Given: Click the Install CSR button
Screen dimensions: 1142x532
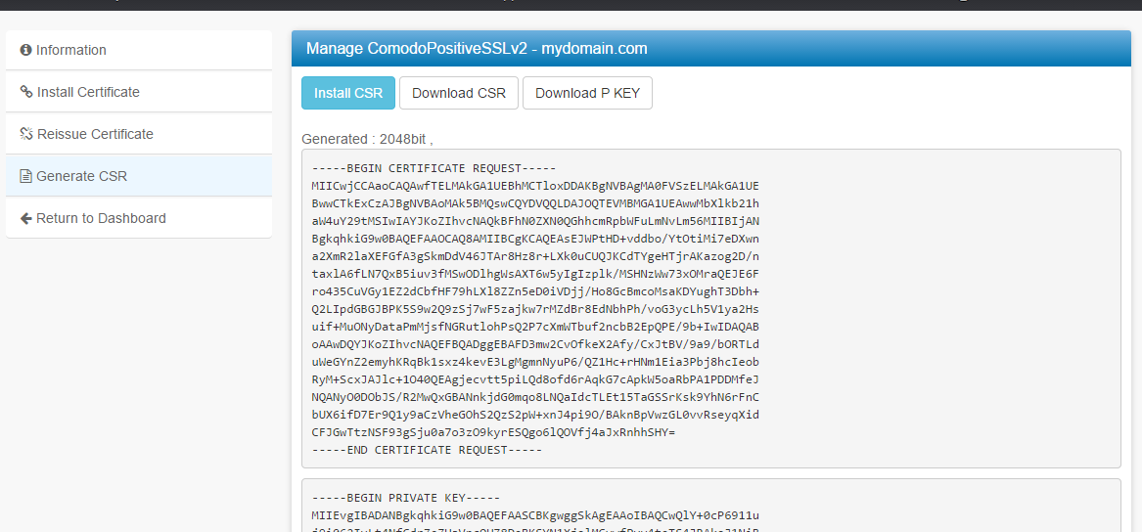Looking at the screenshot, I should coord(348,93).
